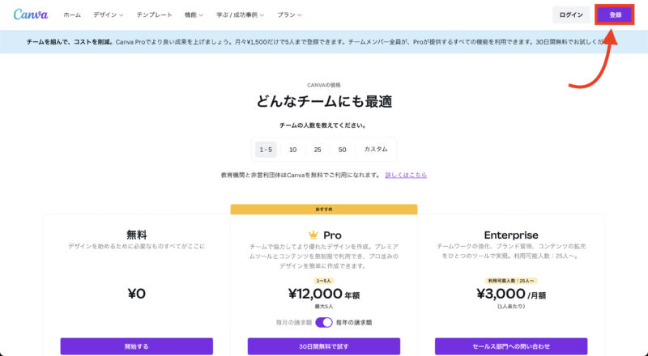Expand the デザイン dropdown menu

(109, 15)
